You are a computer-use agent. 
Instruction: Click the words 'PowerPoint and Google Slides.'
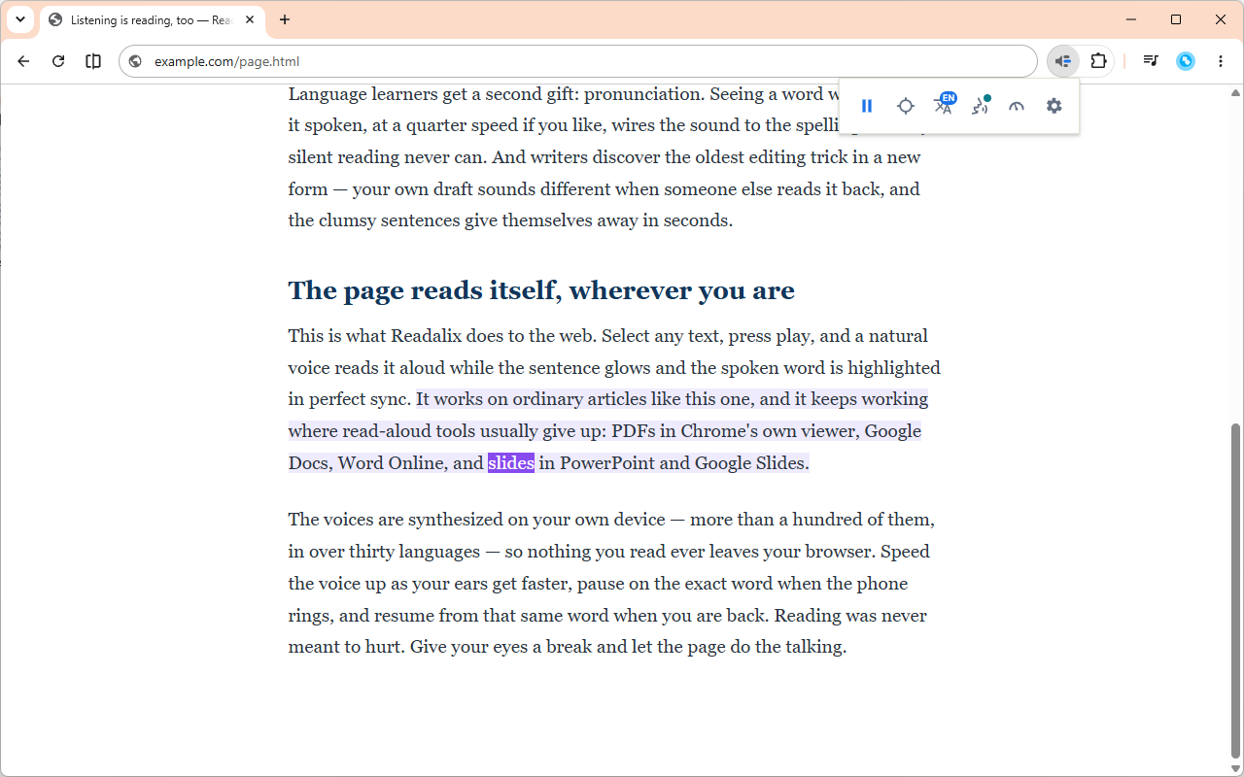point(684,463)
